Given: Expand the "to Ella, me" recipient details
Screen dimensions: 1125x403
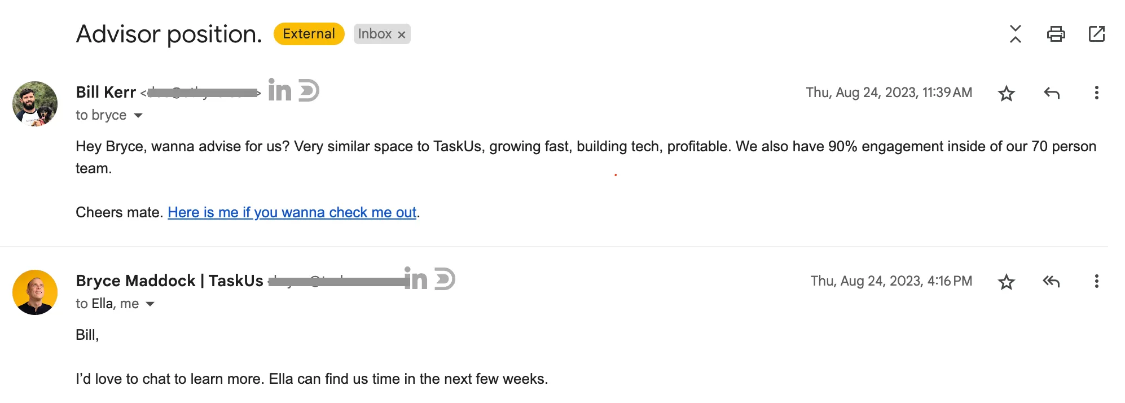Looking at the screenshot, I should 150,304.
